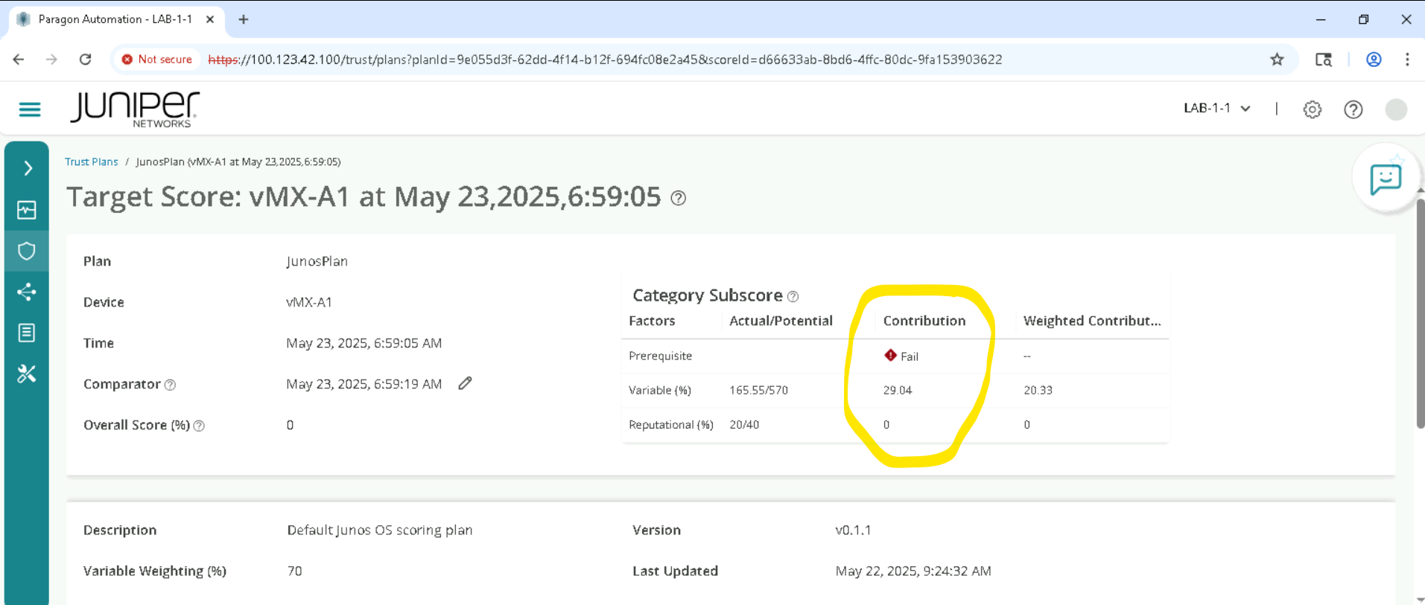Open the hamburger main menu
Image resolution: width=1425 pixels, height=605 pixels.
pyautogui.click(x=30, y=109)
